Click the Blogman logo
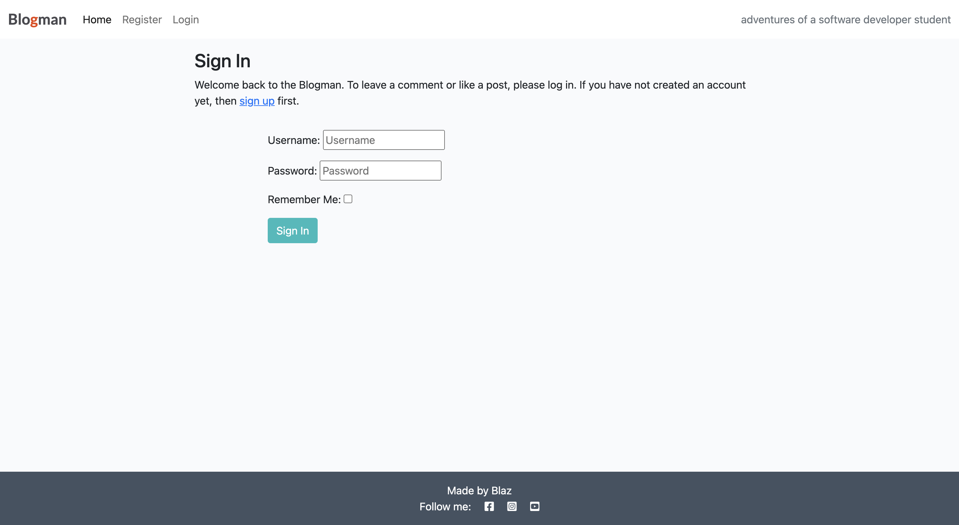The width and height of the screenshot is (959, 525). pyautogui.click(x=37, y=19)
